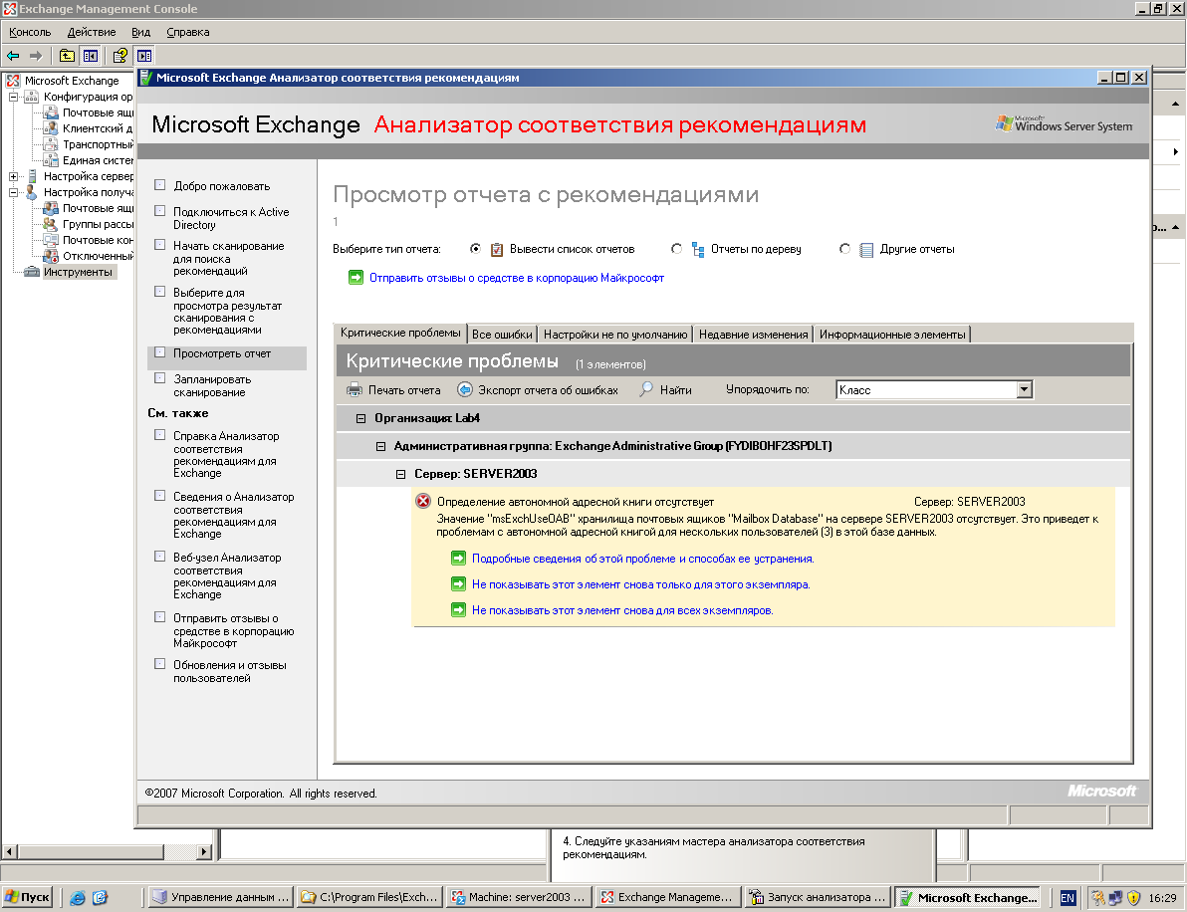The width and height of the screenshot is (1187, 912).
Task: Click the Справка Анализатор соответствия link in sidebar
Action: pyautogui.click(x=226, y=454)
